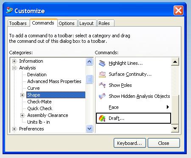Click the Commands list scrollbar thumb
191x158 pixels.
[175, 109]
